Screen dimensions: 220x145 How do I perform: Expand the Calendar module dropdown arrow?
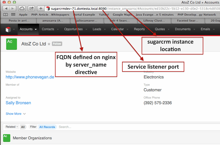(x=127, y=29)
